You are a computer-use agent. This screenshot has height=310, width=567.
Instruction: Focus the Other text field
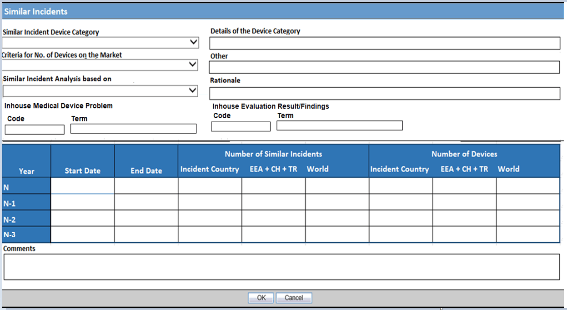tap(385, 67)
